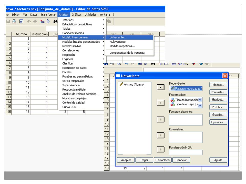Choose Univariante... from the submenu
This screenshot has width=246, height=184.
pyautogui.click(x=129, y=37)
